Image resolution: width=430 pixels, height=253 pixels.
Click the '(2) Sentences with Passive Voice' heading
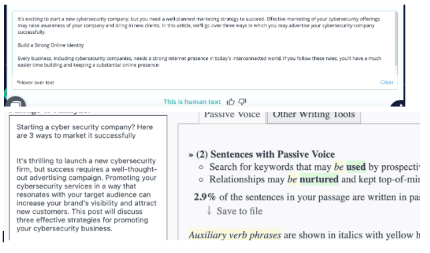pos(265,154)
